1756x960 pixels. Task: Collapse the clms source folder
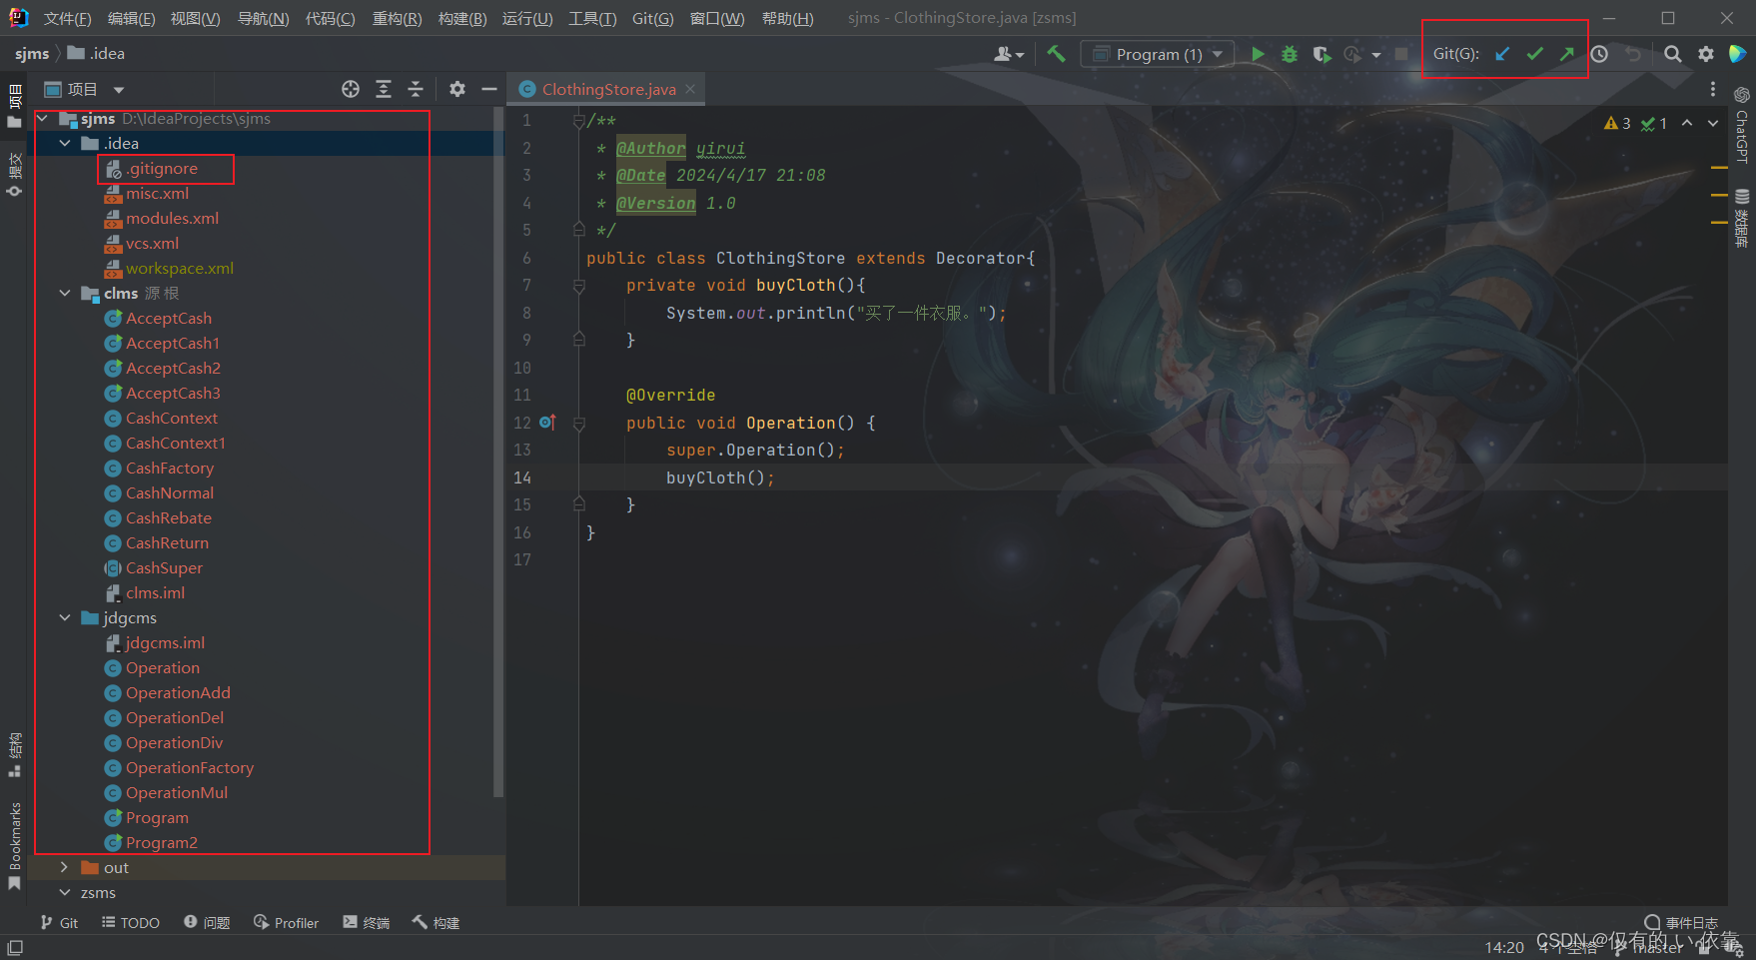tap(65, 294)
